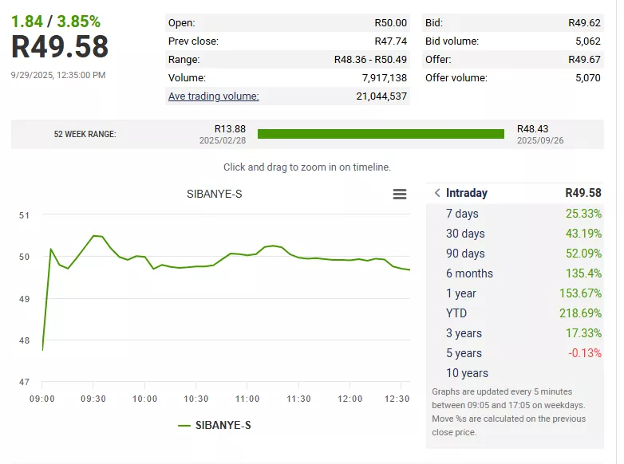Screen dimensions: 624x464
Task: Click the 218.69% YTD change
Action: [x=580, y=313]
